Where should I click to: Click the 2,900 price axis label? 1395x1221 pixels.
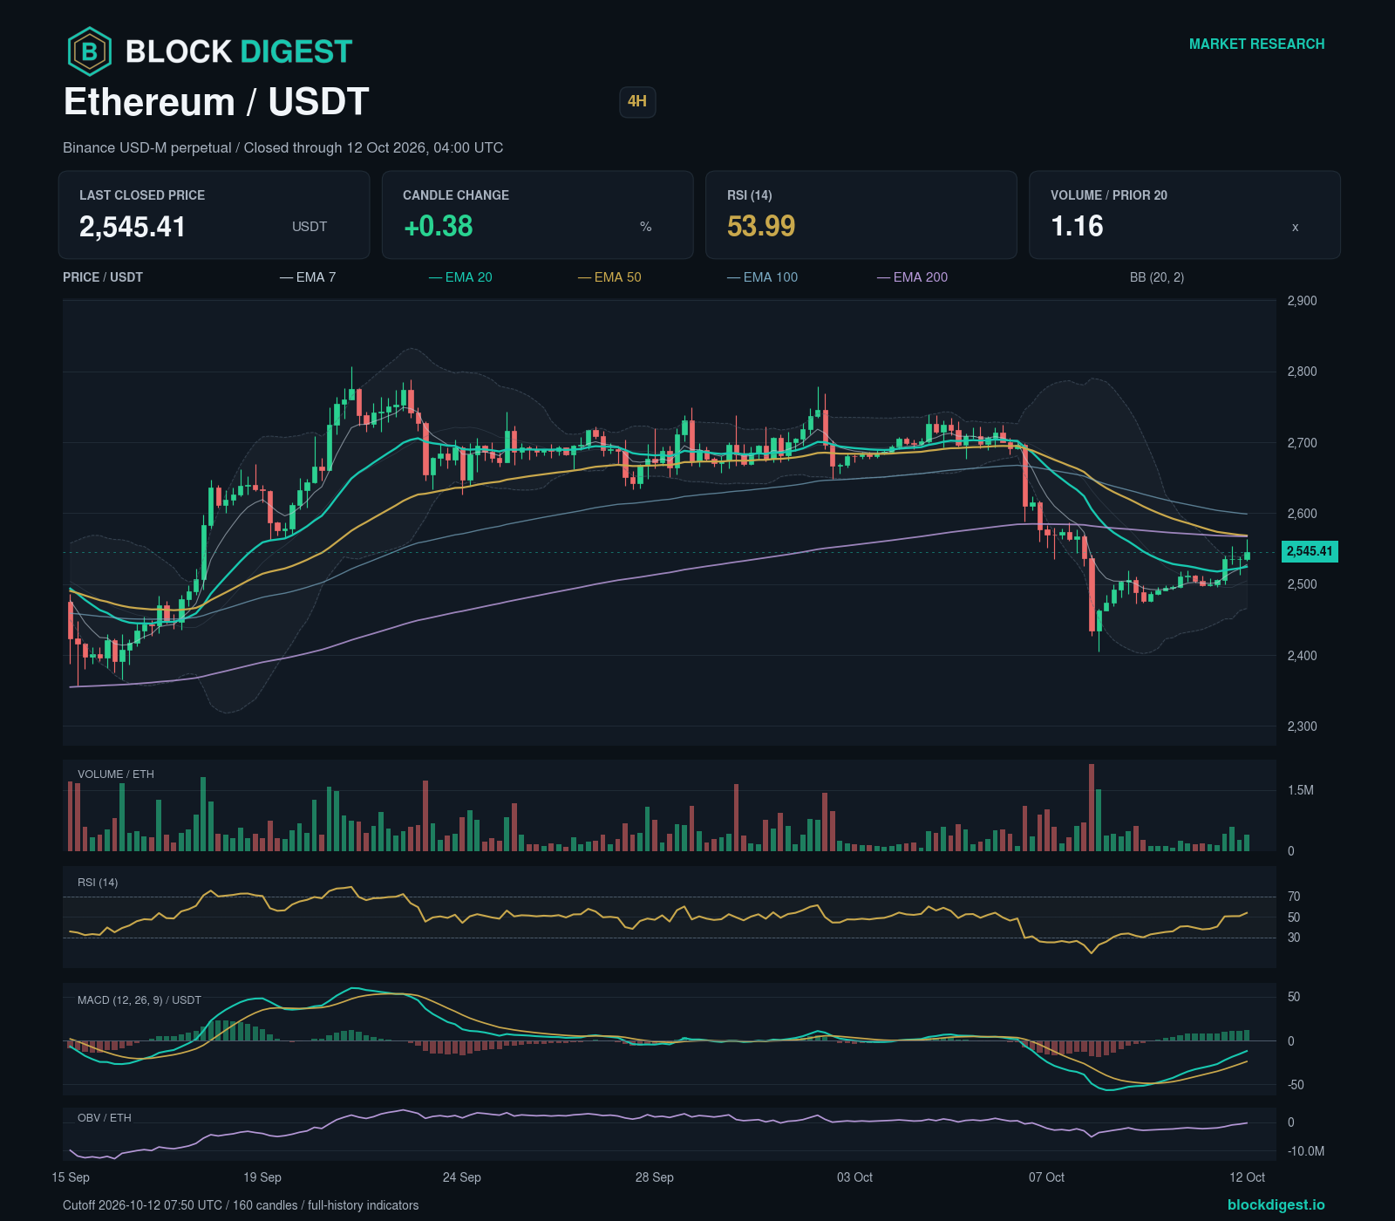1303,301
